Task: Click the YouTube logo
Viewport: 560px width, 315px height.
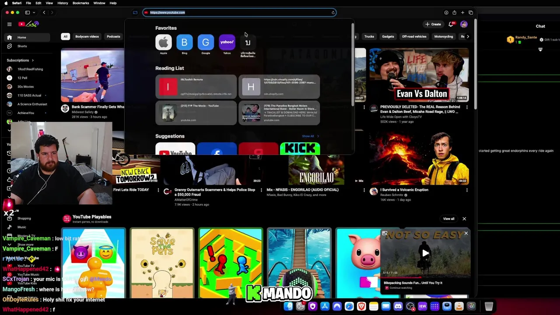Action: pyautogui.click(x=29, y=24)
